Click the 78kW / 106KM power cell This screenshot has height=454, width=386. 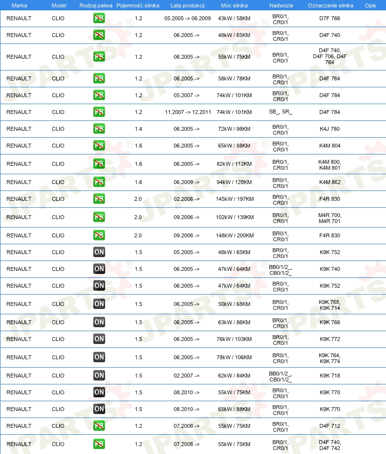pyautogui.click(x=234, y=357)
